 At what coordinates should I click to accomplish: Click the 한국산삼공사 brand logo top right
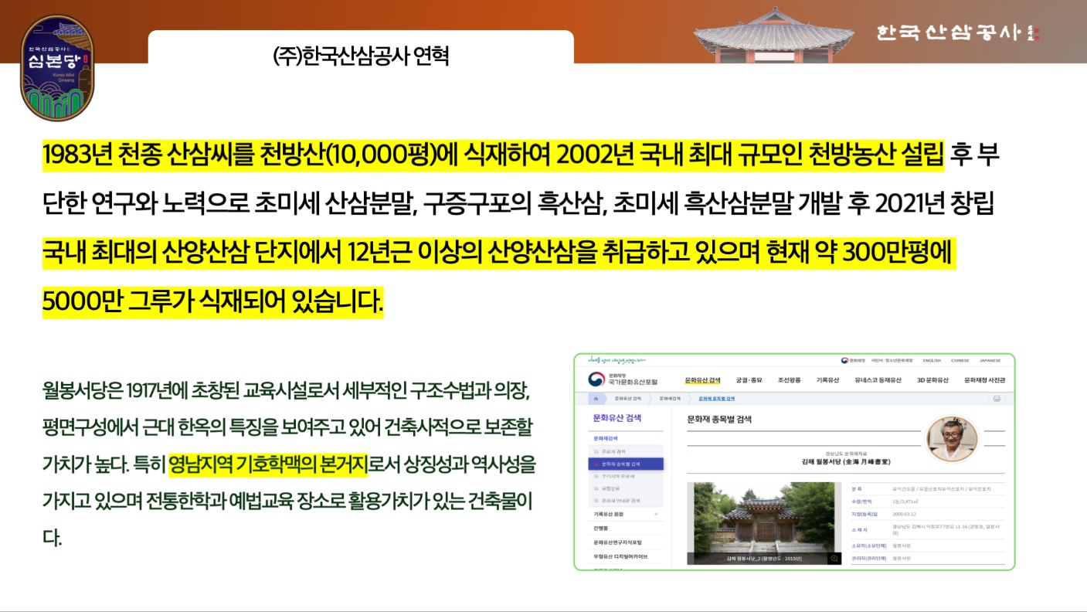click(958, 32)
